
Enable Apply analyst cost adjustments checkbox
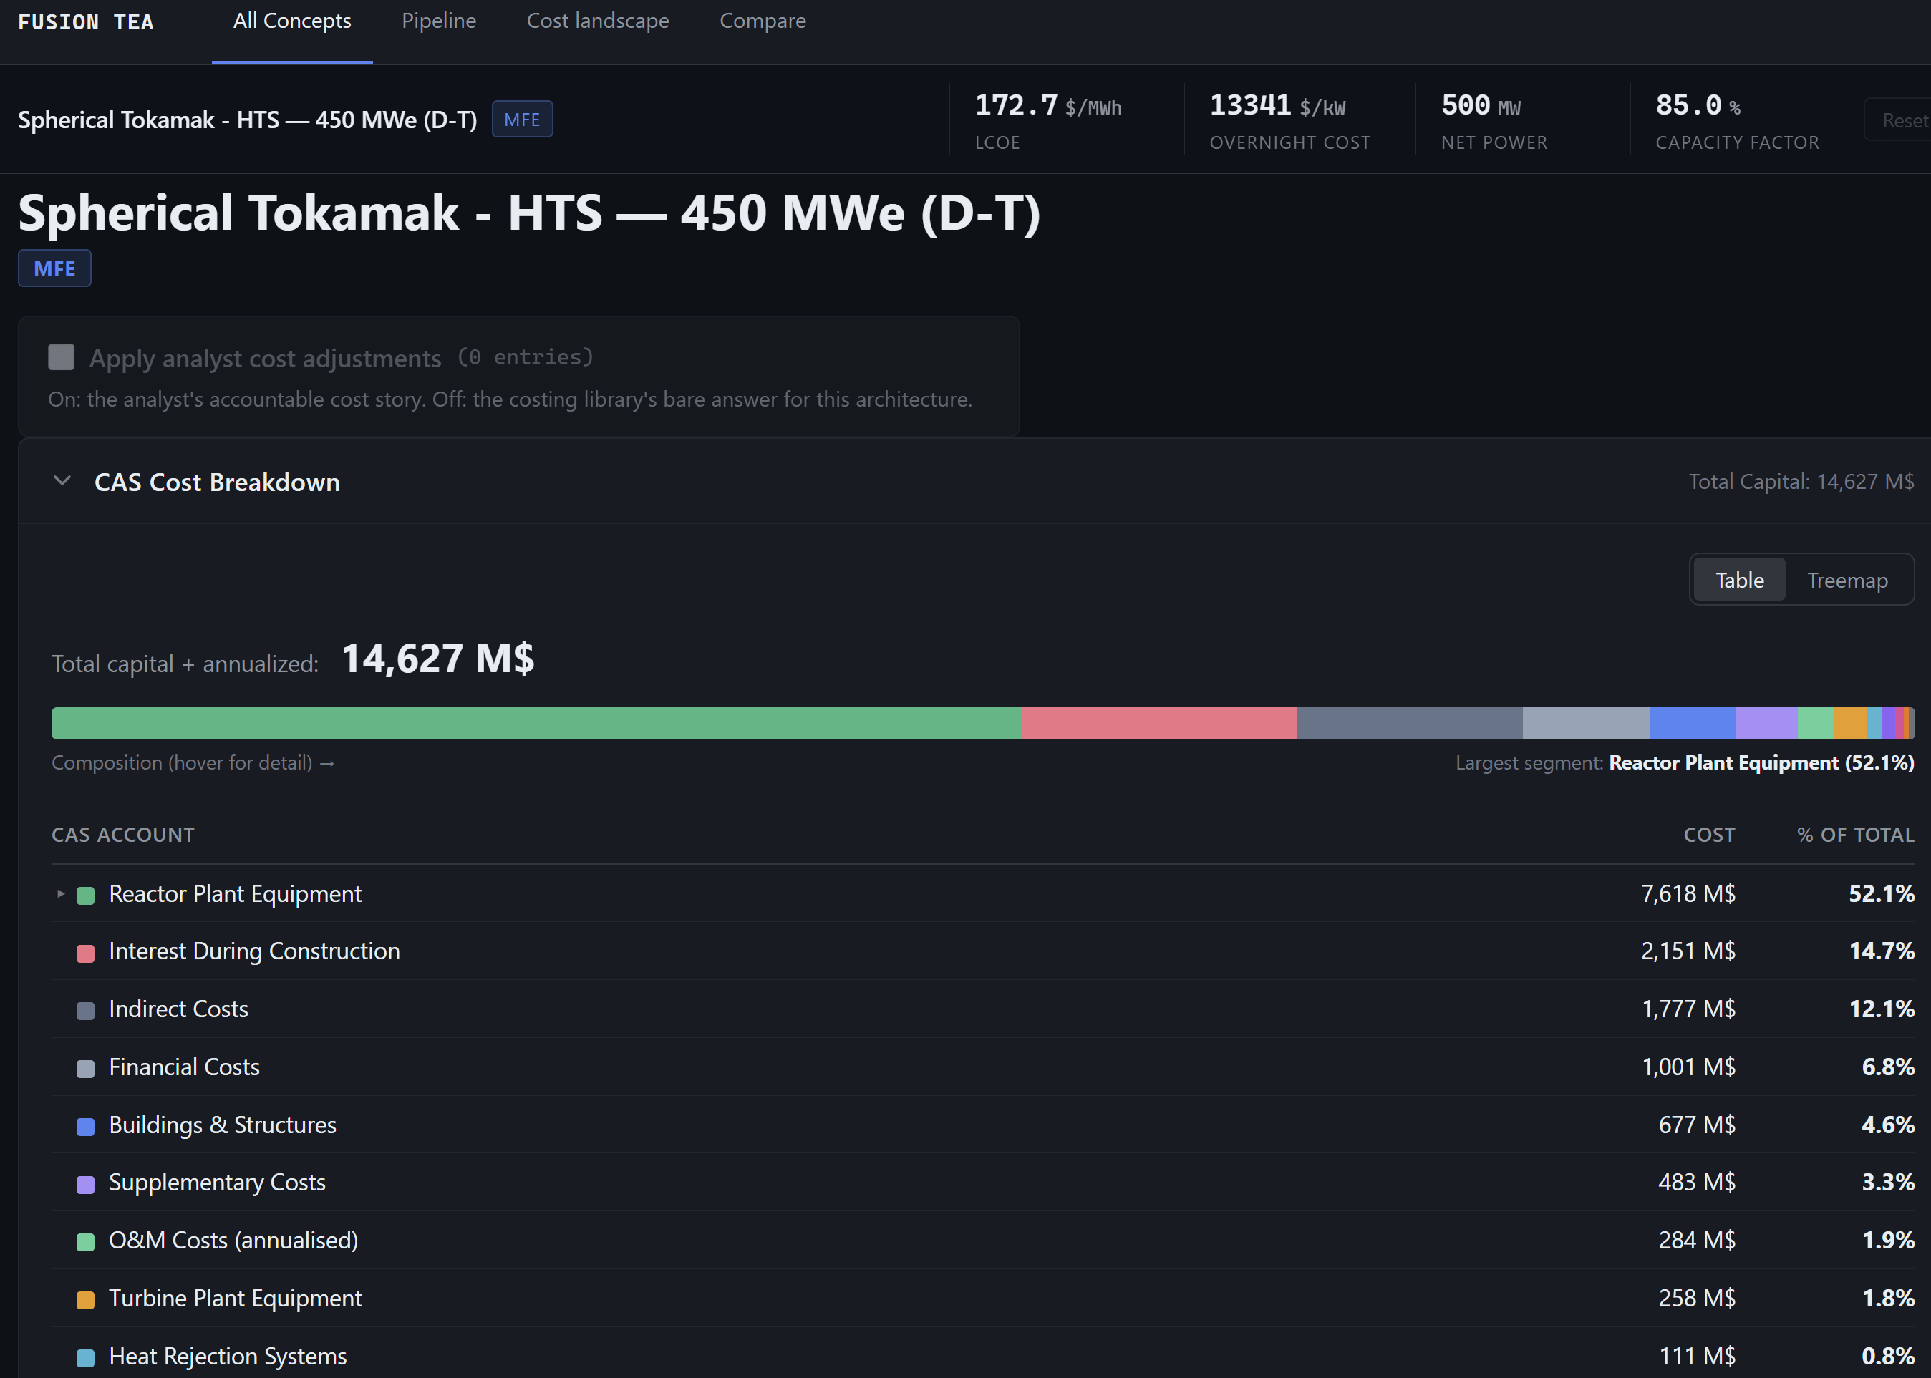point(61,357)
